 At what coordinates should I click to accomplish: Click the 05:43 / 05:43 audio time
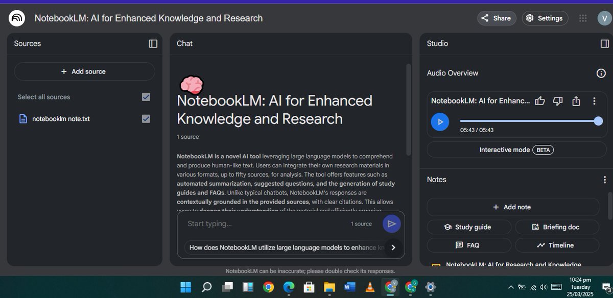pos(477,130)
